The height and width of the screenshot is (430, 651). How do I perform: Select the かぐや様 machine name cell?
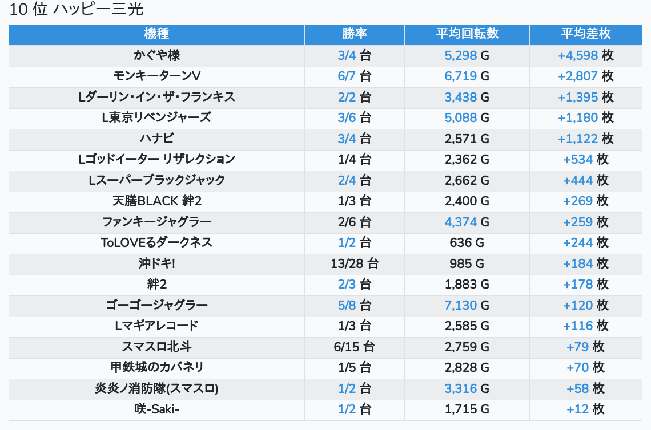tap(156, 55)
